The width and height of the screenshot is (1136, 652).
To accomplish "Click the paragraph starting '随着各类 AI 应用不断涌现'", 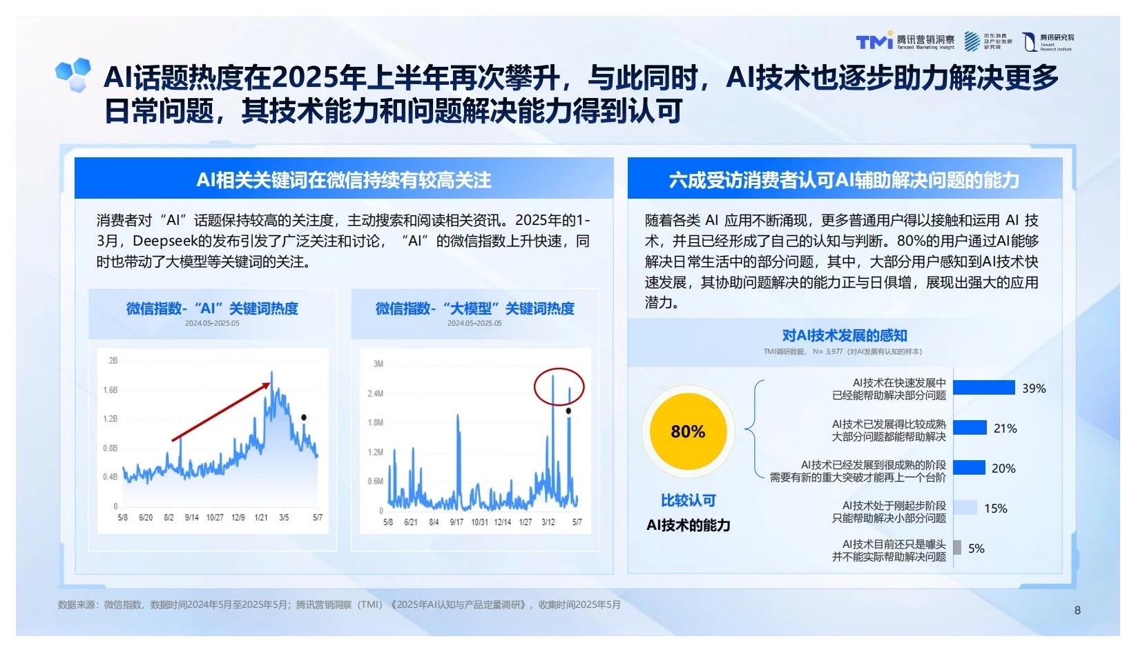I will [841, 261].
